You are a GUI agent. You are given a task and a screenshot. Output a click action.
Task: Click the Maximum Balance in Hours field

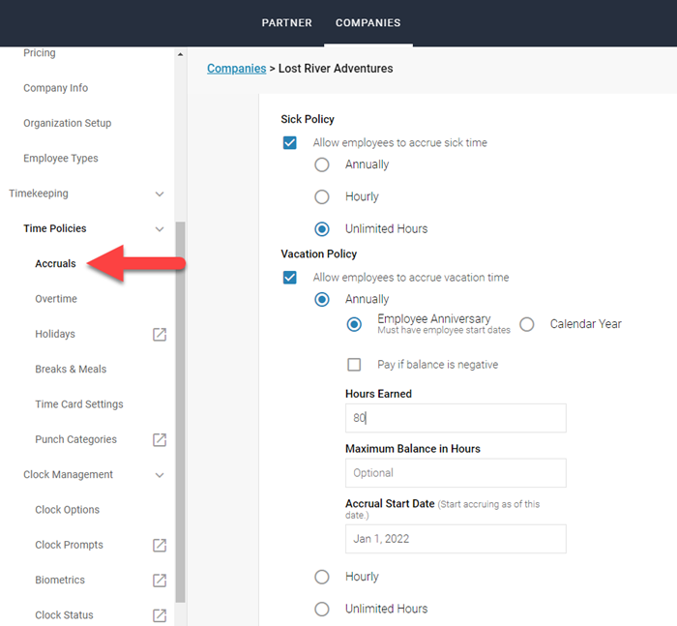tap(455, 473)
